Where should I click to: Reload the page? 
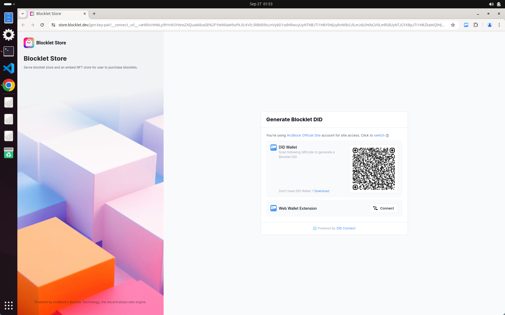pyautogui.click(x=42, y=25)
